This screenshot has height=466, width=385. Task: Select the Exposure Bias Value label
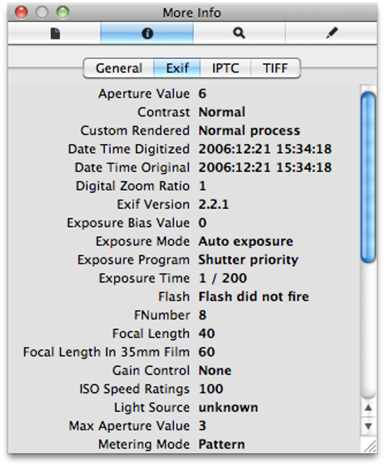128,223
